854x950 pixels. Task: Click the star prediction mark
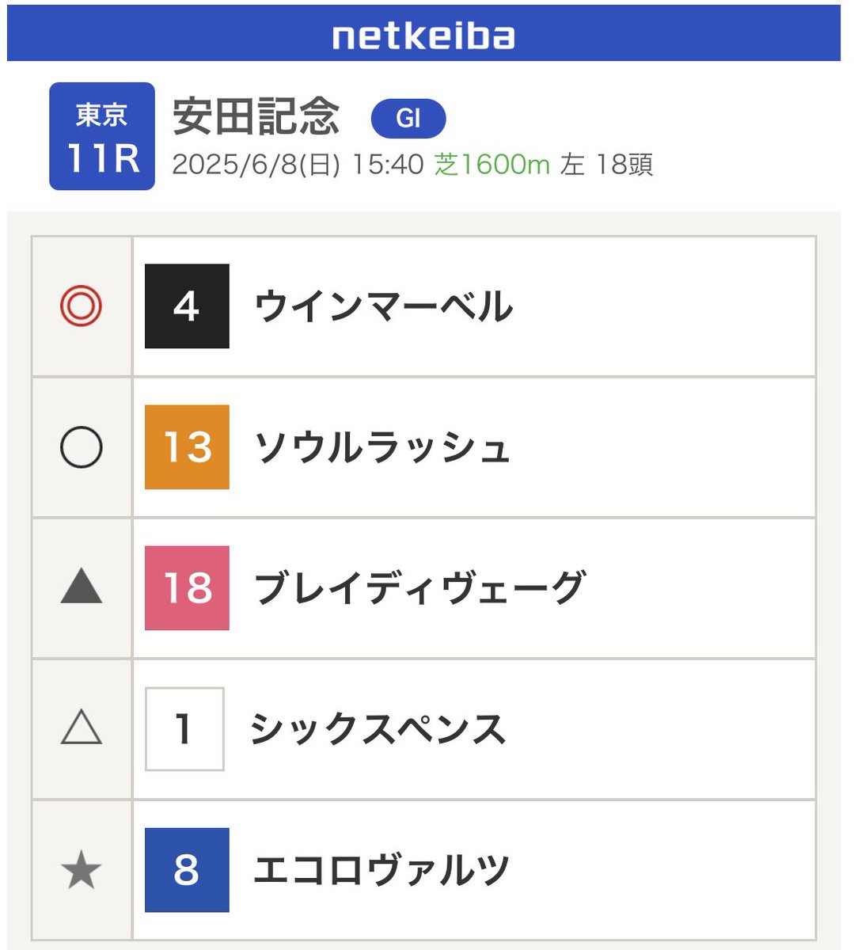click(82, 870)
